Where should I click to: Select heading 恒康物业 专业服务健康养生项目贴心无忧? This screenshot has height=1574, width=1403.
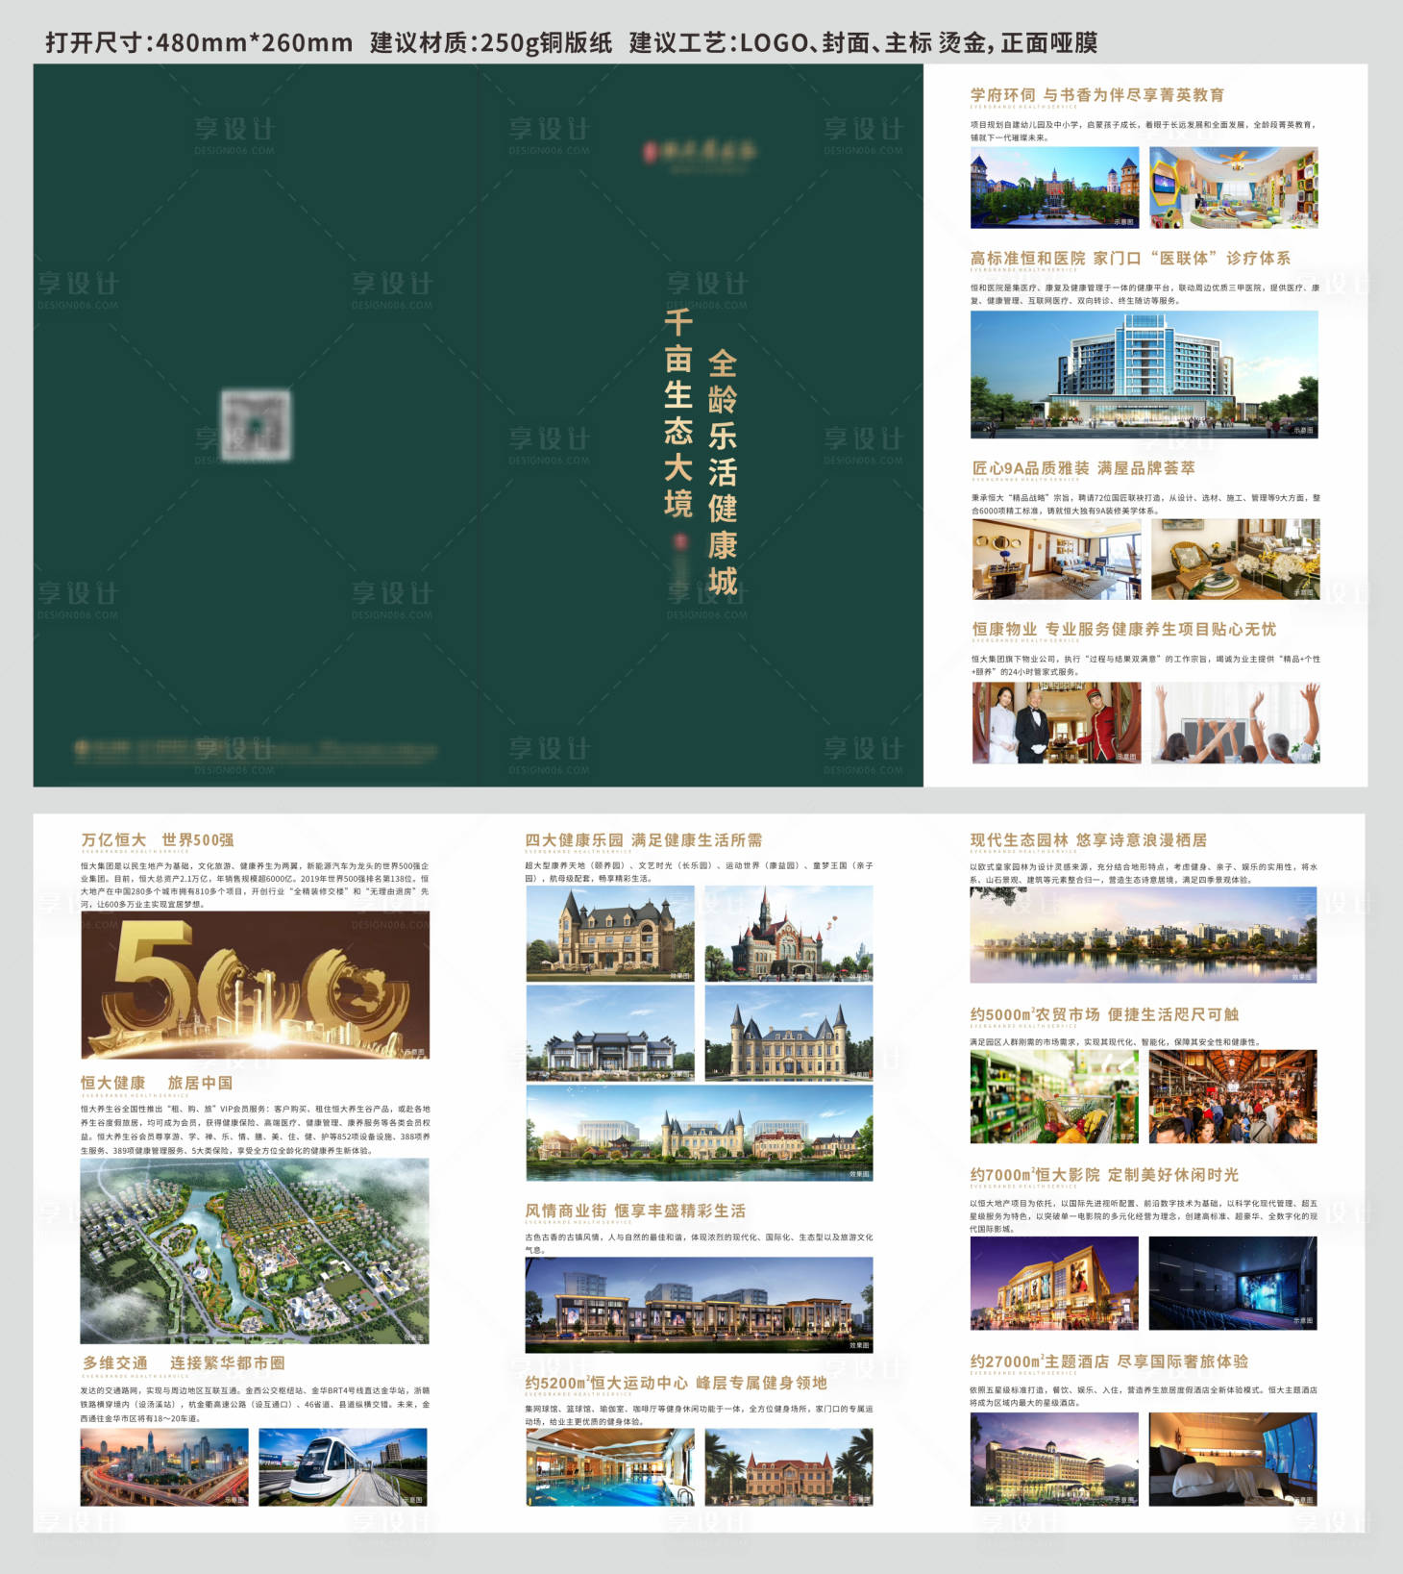click(x=1124, y=629)
